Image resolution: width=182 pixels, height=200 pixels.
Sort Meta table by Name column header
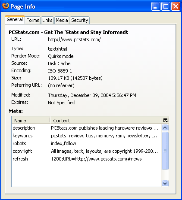point(31,121)
